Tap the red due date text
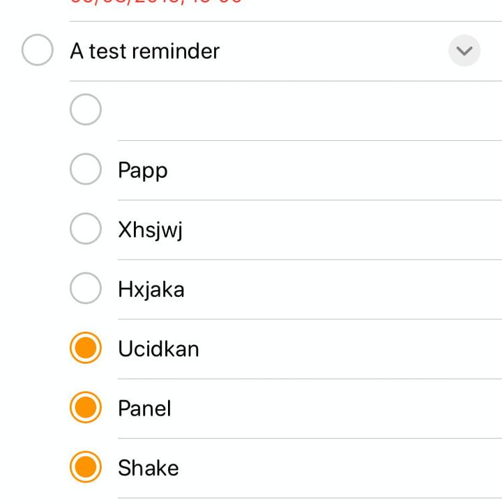The height and width of the screenshot is (502, 502). tap(156, 3)
